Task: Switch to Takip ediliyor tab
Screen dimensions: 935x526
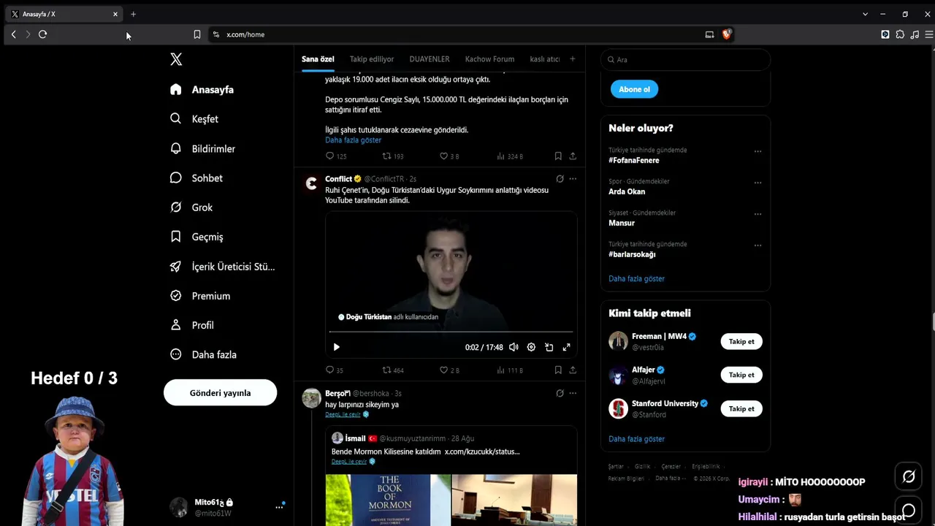Action: [372, 59]
